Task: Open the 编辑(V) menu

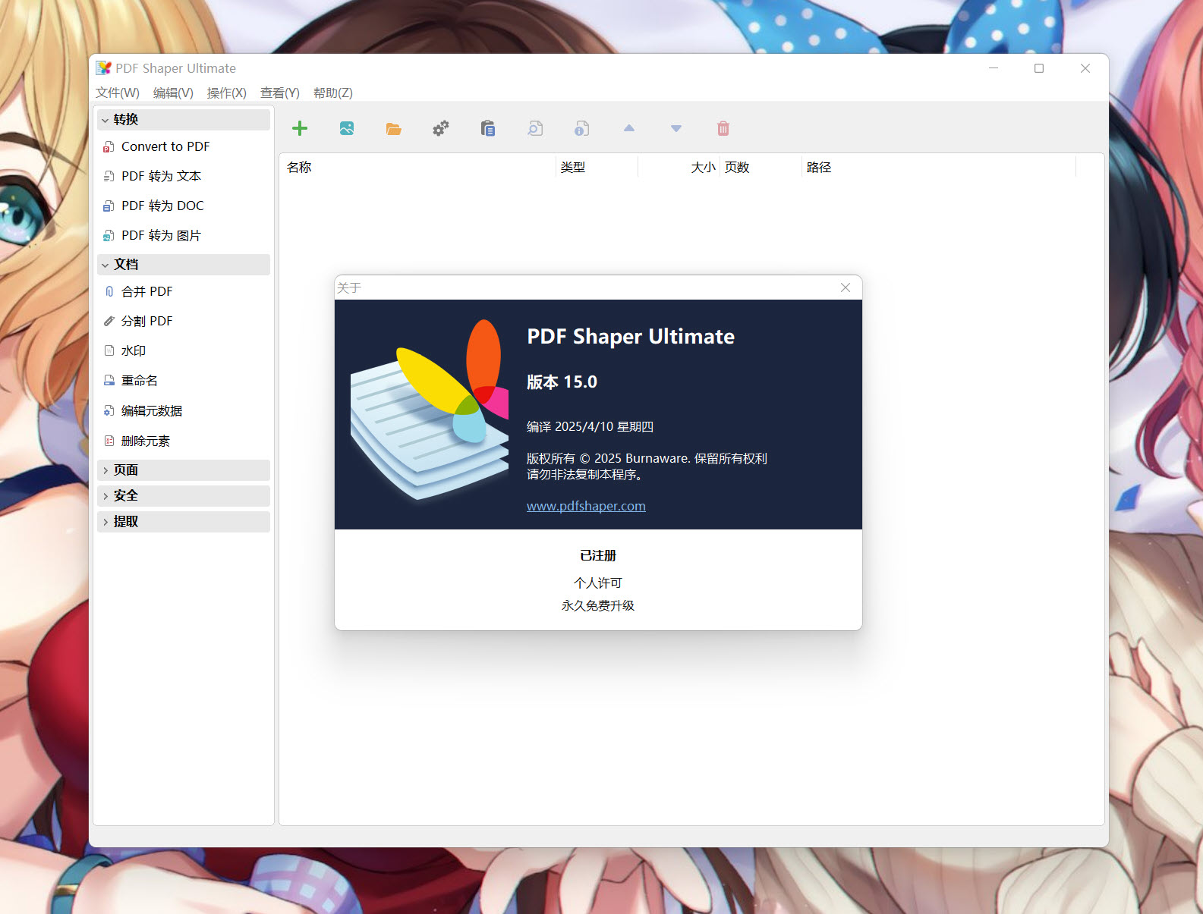Action: 173,93
